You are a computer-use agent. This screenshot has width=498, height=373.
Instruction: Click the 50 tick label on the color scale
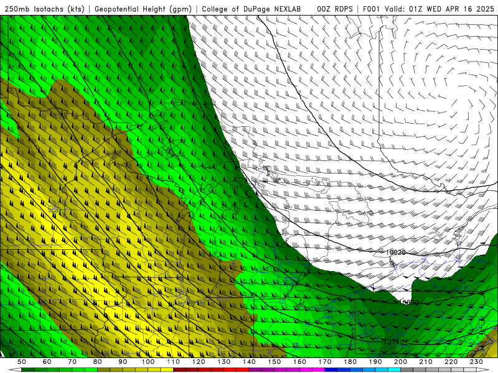pyautogui.click(x=22, y=362)
